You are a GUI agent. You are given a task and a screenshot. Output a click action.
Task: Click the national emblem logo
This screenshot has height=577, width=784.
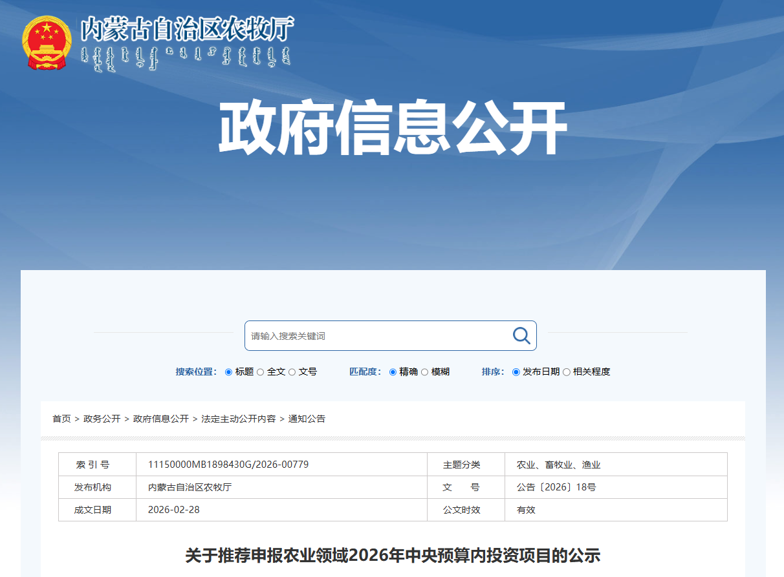click(x=47, y=43)
